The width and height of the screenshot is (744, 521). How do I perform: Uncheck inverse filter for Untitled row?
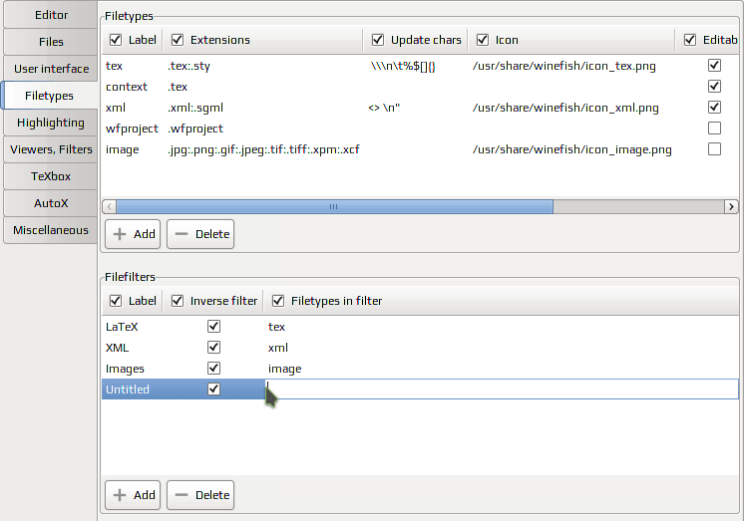click(213, 389)
